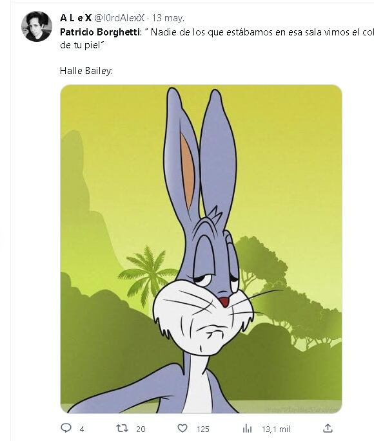Open the view analytics bar chart icon
The width and height of the screenshot is (374, 441).
(247, 429)
